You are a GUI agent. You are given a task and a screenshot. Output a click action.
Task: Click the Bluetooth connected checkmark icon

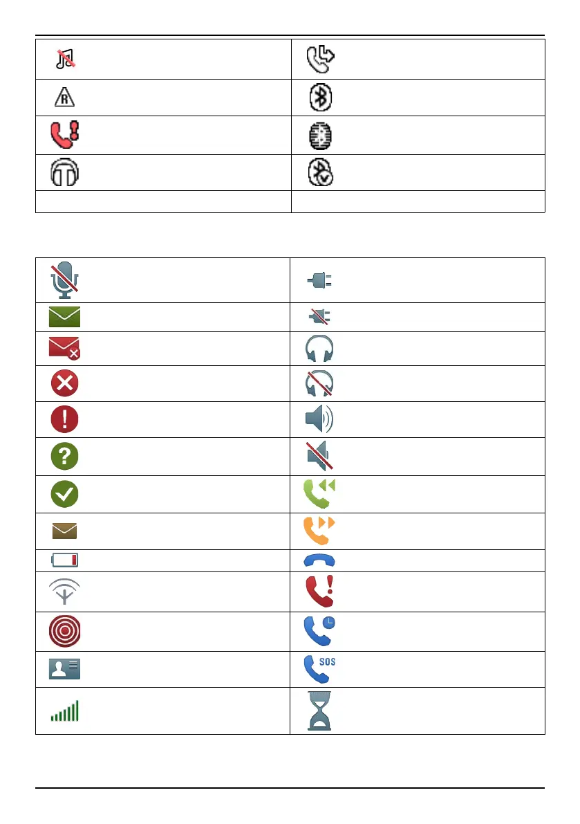(321, 173)
